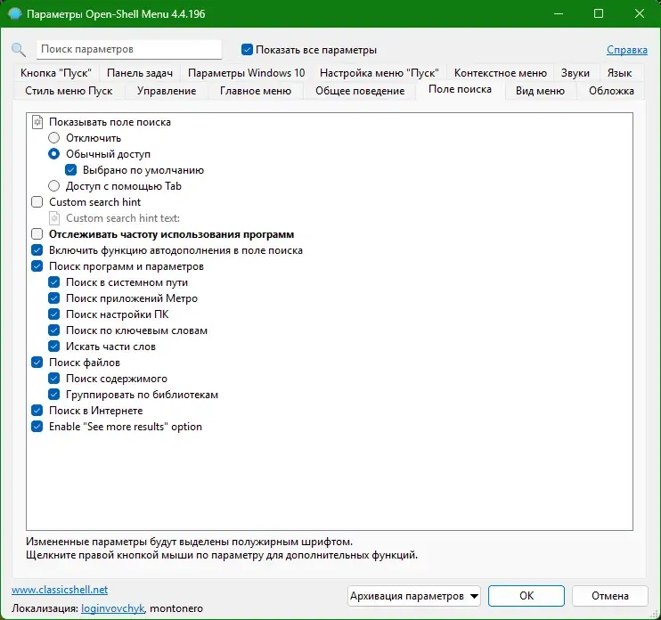Image resolution: width=661 pixels, height=620 pixels.
Task: Open the Справка help link
Action: (x=627, y=50)
